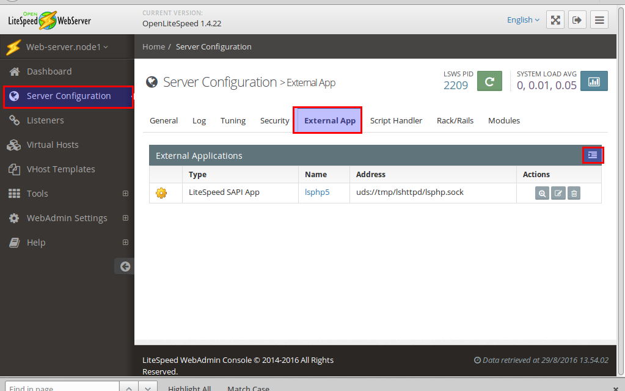Close the find bar

pos(615,388)
